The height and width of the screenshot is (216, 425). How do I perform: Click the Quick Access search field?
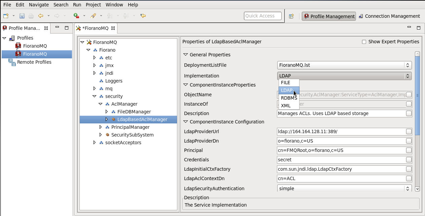[263, 16]
